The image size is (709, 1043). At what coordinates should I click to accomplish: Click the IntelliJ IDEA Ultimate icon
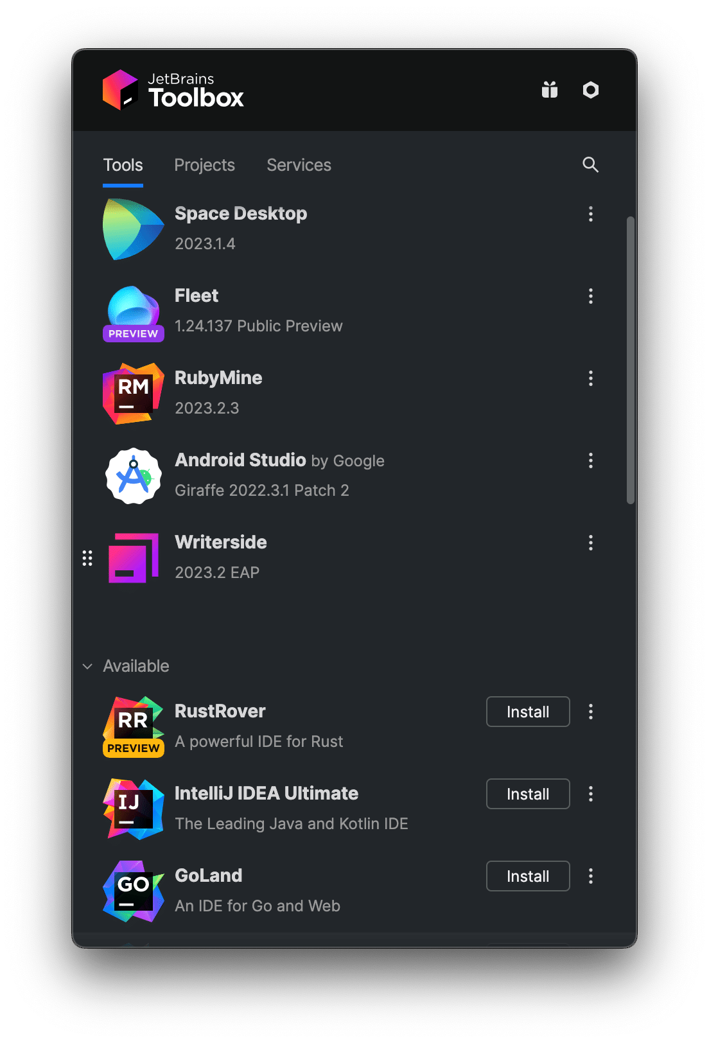click(x=134, y=809)
